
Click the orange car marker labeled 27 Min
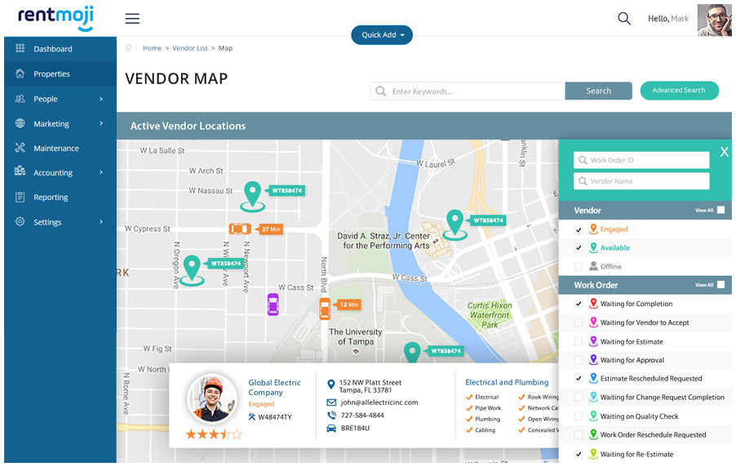point(240,229)
